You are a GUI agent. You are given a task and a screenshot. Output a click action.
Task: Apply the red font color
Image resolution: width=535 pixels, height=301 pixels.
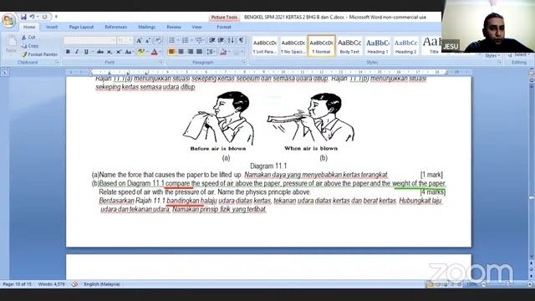(x=154, y=52)
